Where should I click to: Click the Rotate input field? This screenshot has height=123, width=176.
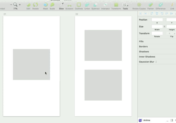click(157, 33)
